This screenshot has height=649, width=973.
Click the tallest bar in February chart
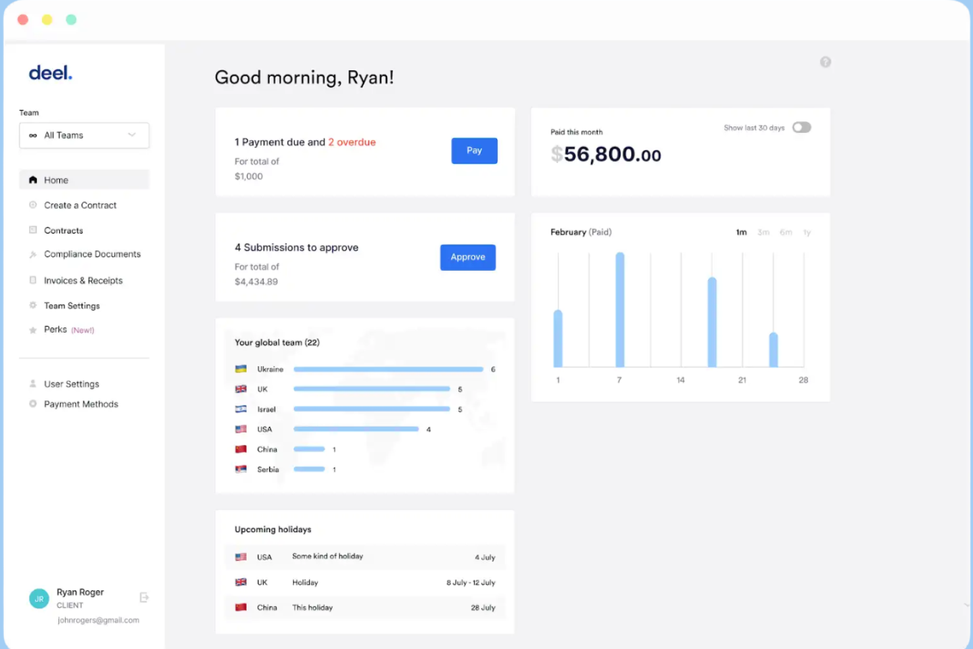click(619, 309)
